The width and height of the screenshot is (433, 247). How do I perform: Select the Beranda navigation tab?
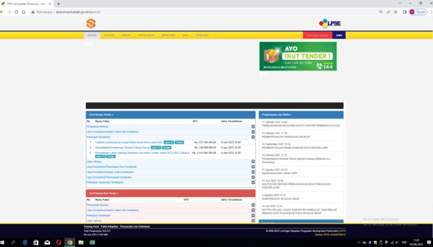(x=92, y=35)
